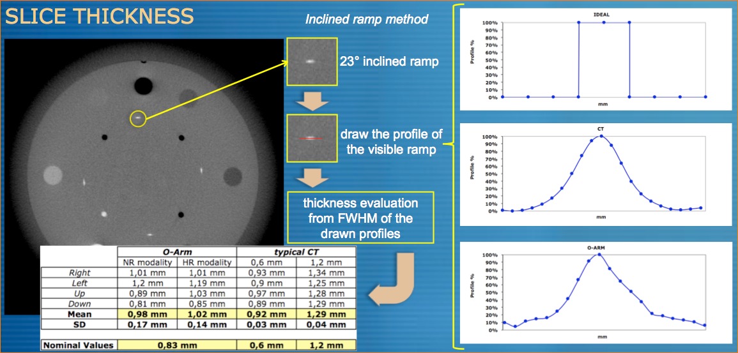Open the 23° inclined ramp thumbnail
Viewport: 738px width, 353px height.
pos(311,62)
